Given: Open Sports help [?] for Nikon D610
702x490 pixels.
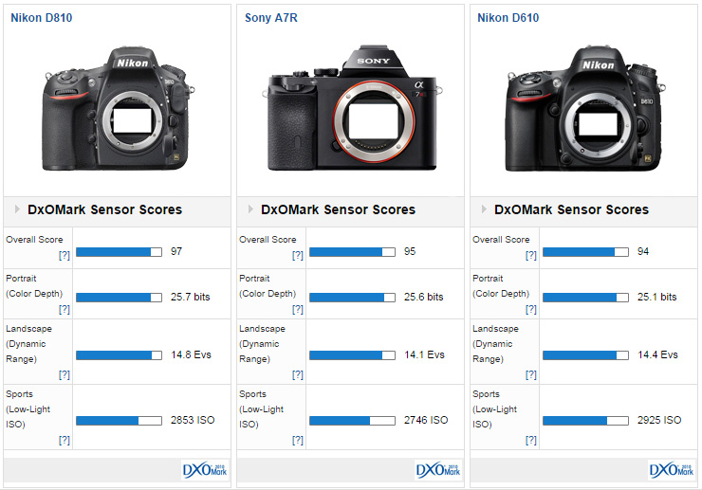Looking at the screenshot, I should point(531,440).
